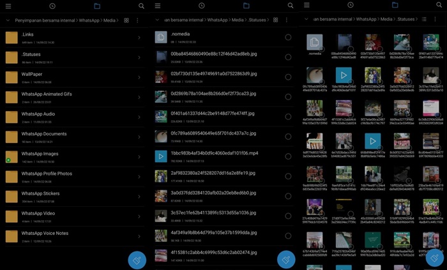Select folder tab in middle panel
This screenshot has width=447, height=270.
(246, 6)
